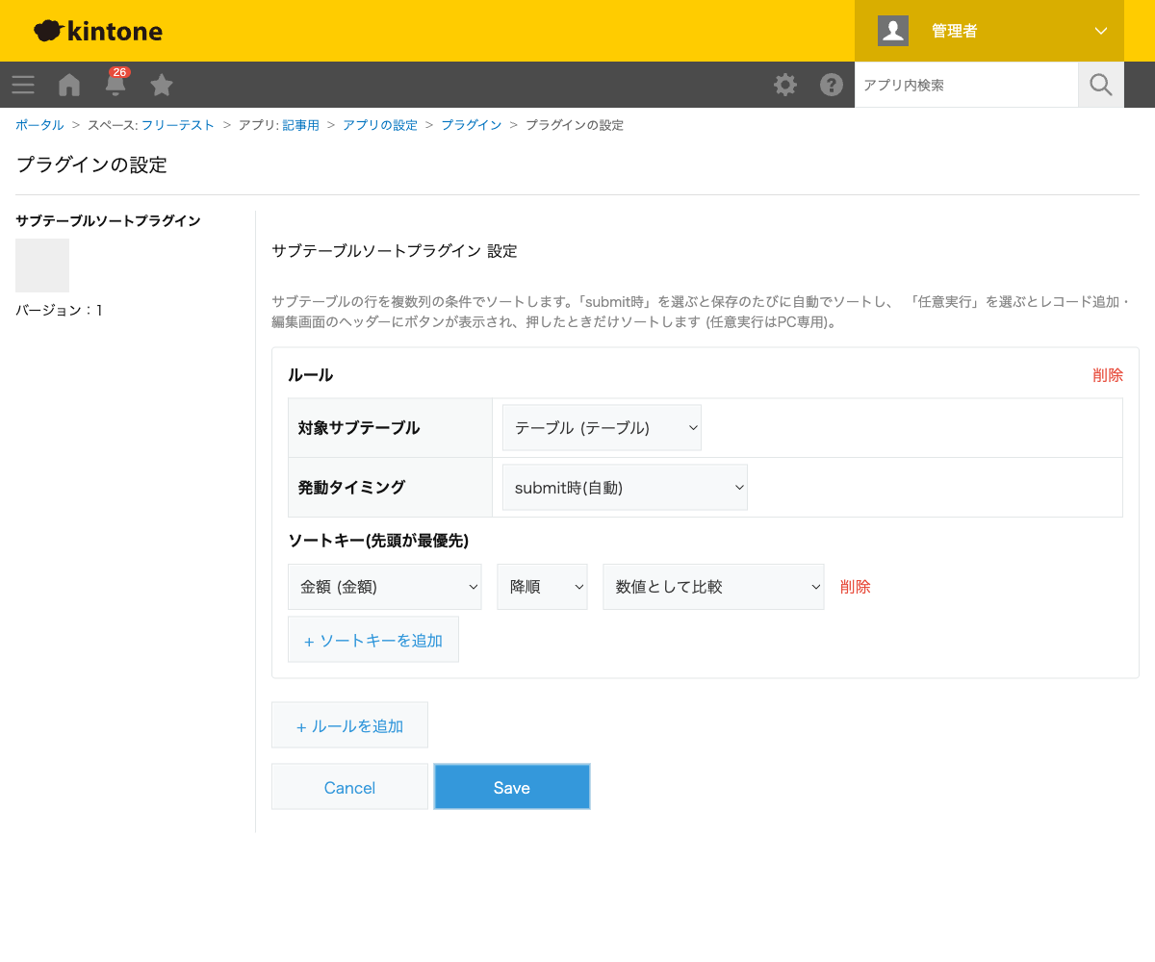1155x962 pixels.
Task: Click the 対象サブテーブル label cell
Action: click(x=390, y=428)
